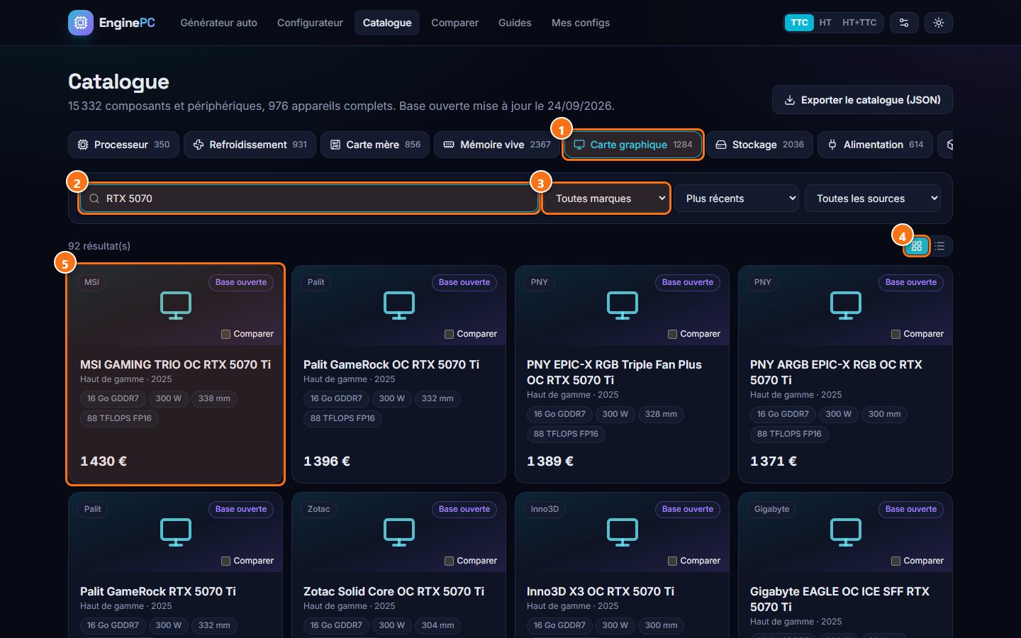The height and width of the screenshot is (638, 1021).
Task: Open the Plus récents sort dropdown
Action: click(737, 198)
